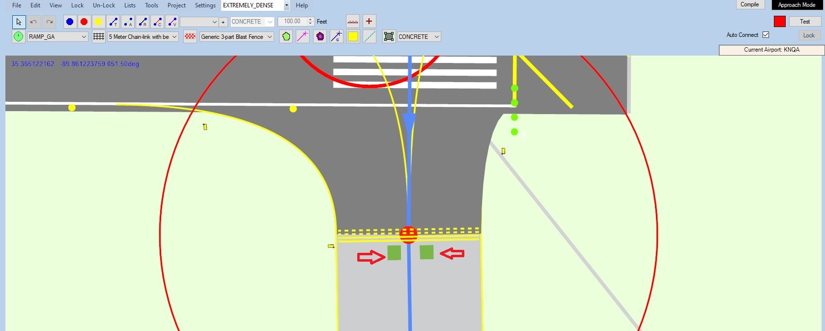Open the View menu
This screenshot has width=825, height=331.
(56, 5)
